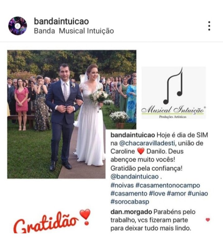Tap the bandaintuicao name starting the caption
This screenshot has width=223, height=246.
(133, 135)
